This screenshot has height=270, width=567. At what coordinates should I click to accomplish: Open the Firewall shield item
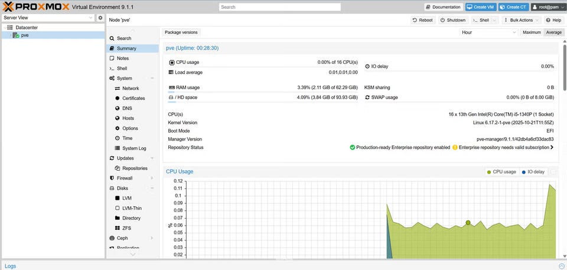tap(112, 178)
